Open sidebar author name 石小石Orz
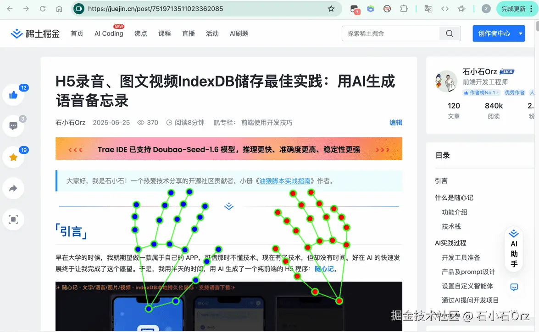Screen dimensions: 539x332 (480, 71)
